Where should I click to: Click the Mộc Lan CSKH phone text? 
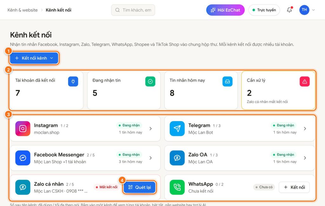coord(61,191)
